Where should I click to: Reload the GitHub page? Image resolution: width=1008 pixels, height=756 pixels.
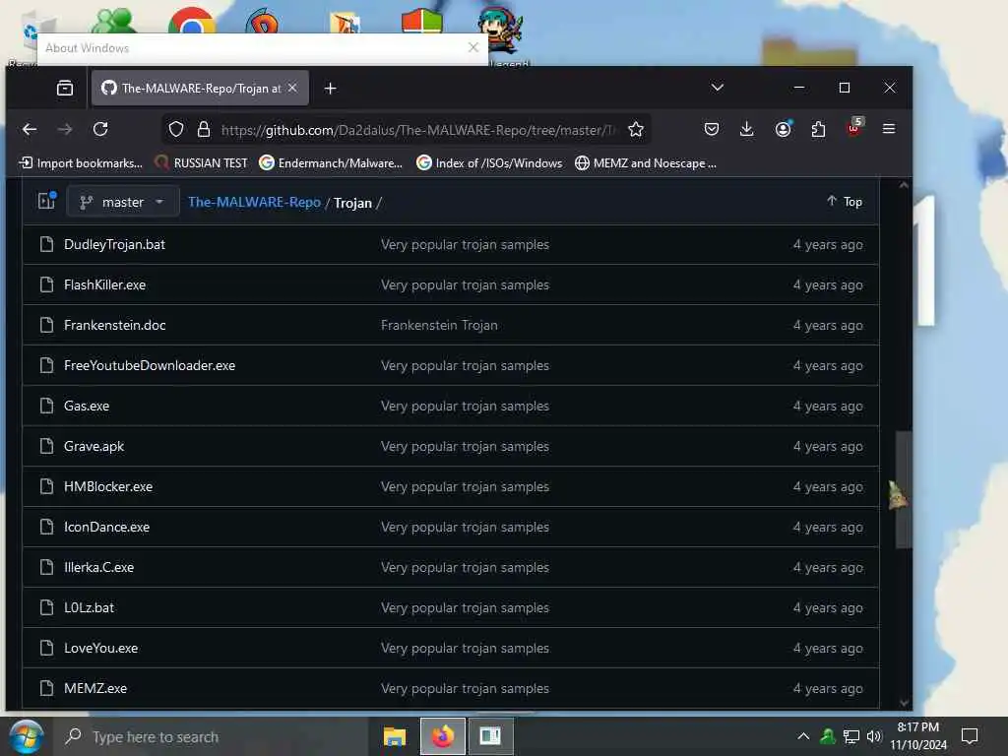pos(100,129)
